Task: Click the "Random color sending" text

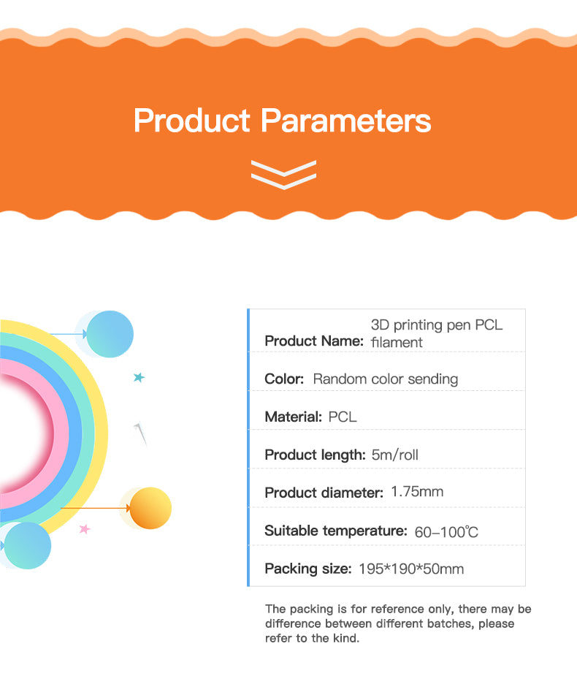Action: [x=385, y=379]
